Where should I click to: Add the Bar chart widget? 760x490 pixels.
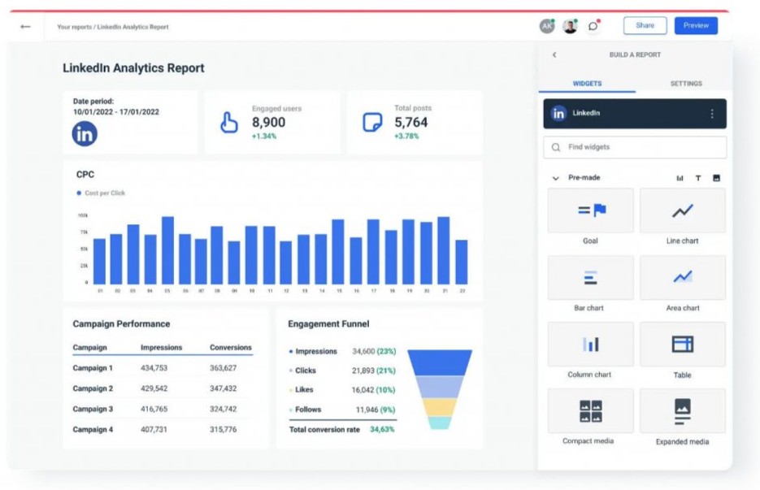click(590, 278)
